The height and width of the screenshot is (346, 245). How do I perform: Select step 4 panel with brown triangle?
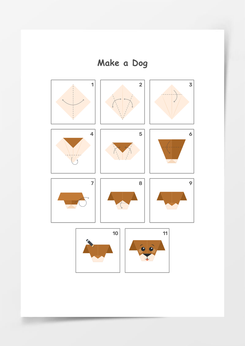73,151
